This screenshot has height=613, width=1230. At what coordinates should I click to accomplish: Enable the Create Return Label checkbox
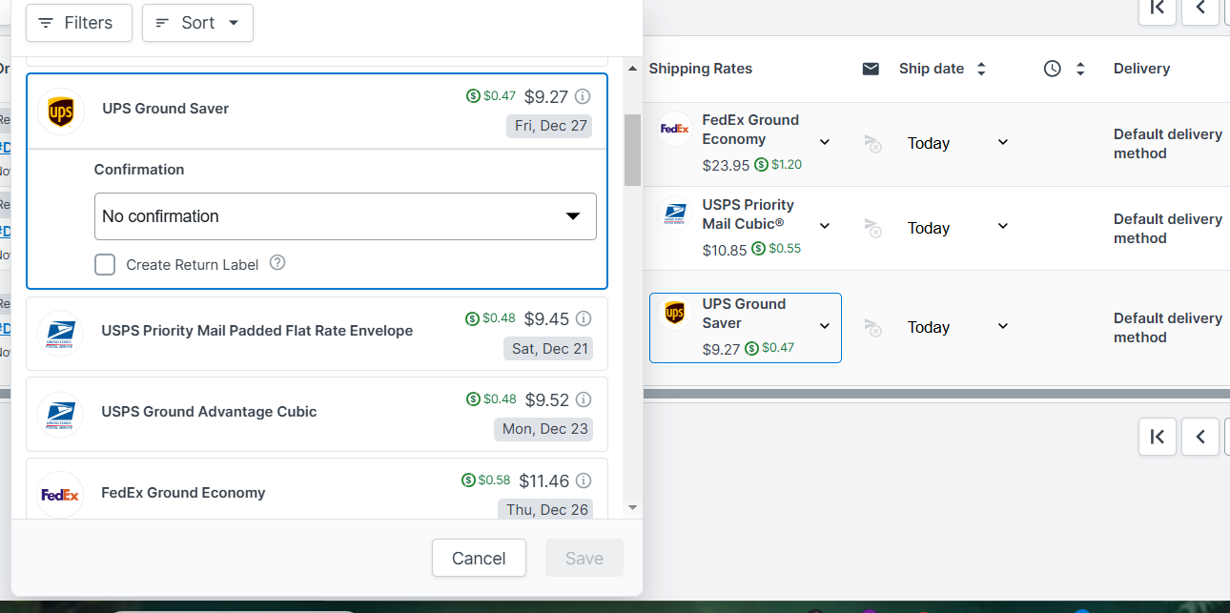105,264
